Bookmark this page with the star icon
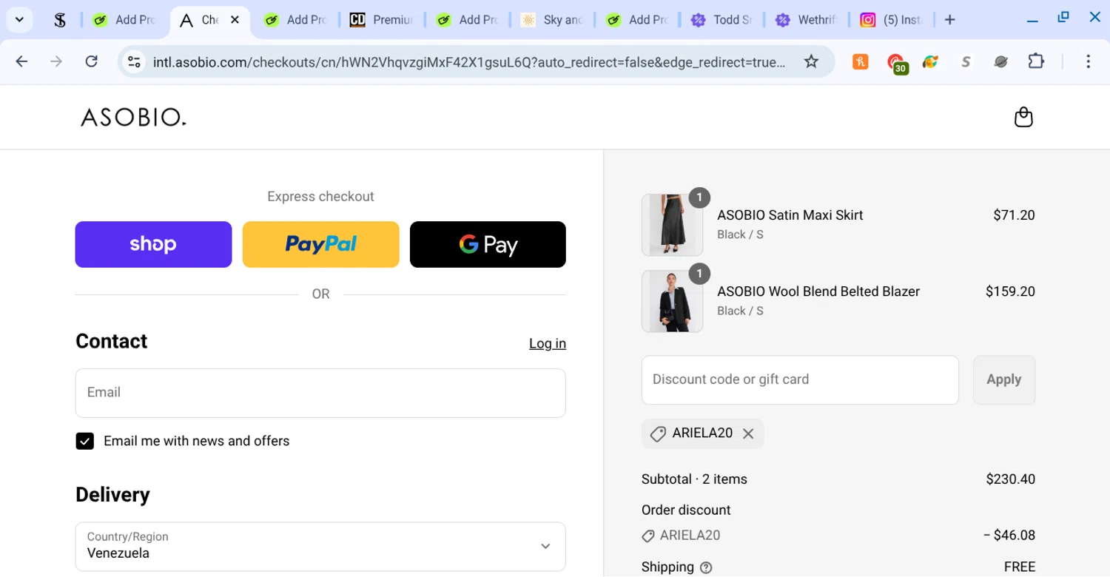 (811, 61)
